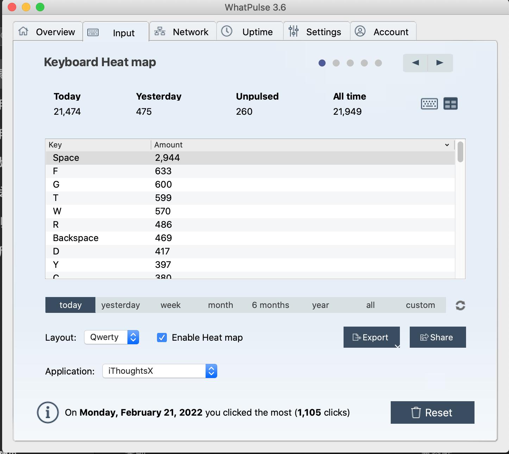The height and width of the screenshot is (454, 509).
Task: Select the week time range
Action: coord(170,305)
